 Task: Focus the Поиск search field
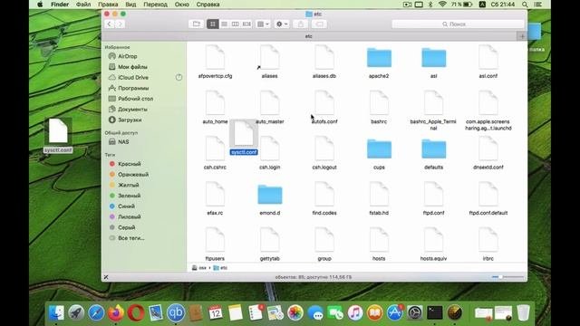pos(458,24)
